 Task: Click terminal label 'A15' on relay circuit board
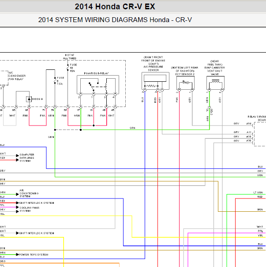pyautogui.click(x=249, y=137)
